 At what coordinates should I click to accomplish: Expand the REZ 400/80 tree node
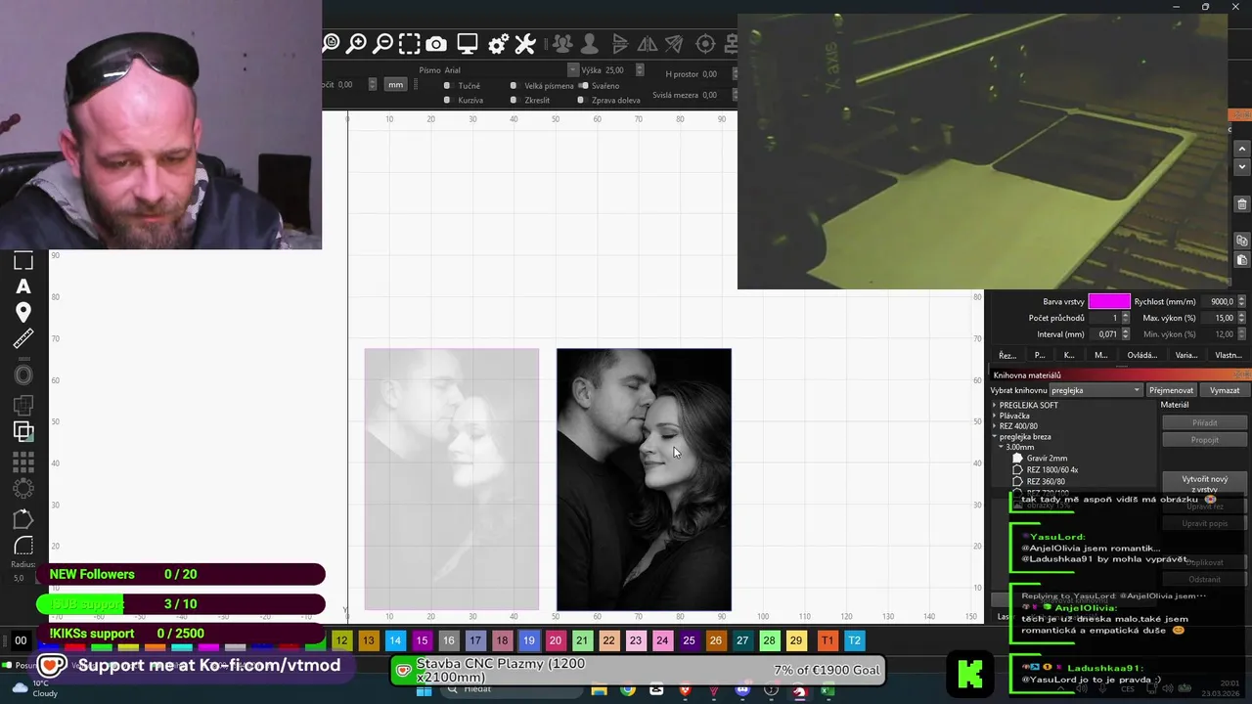tap(996, 426)
